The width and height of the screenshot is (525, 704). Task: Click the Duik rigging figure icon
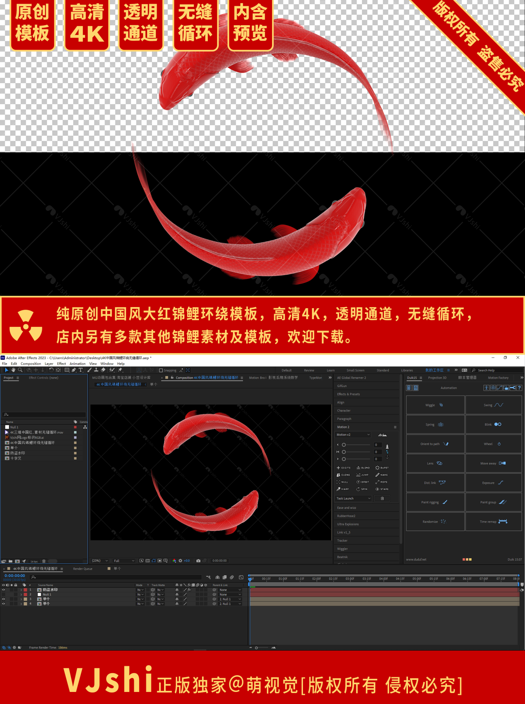pos(486,388)
